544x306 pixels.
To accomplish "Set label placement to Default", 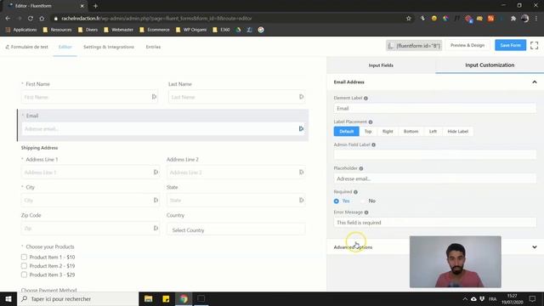I will (346, 132).
